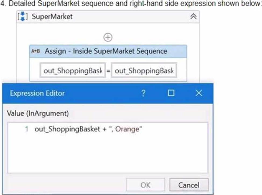Close the Expression Editor with X
The image size is (262, 195).
click(x=199, y=93)
